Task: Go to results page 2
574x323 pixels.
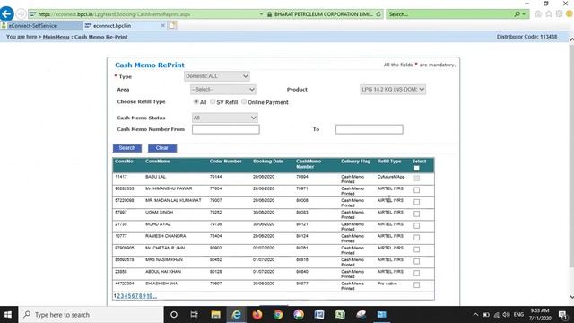Action: [118, 296]
